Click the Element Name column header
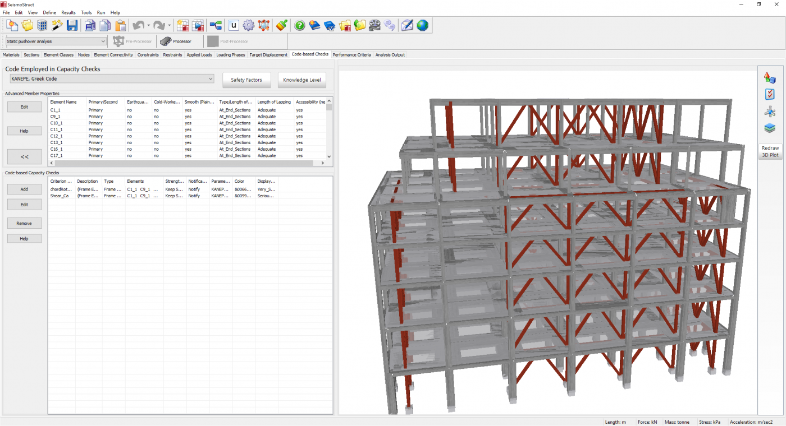Image resolution: width=786 pixels, height=426 pixels. pos(67,102)
